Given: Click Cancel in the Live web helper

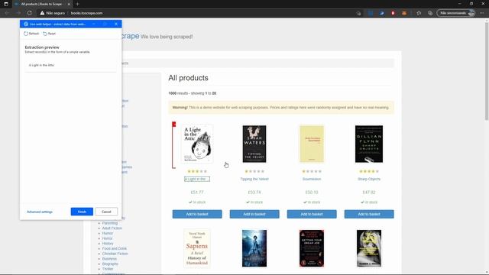Looking at the screenshot, I should (106, 212).
